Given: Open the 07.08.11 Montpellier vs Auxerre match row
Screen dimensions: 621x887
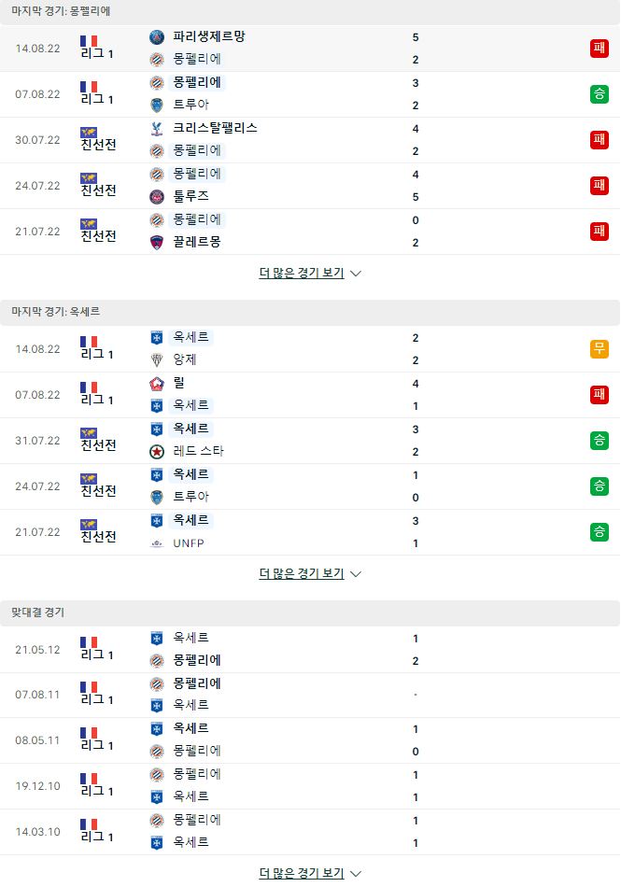Looking at the screenshot, I should coord(310,696).
